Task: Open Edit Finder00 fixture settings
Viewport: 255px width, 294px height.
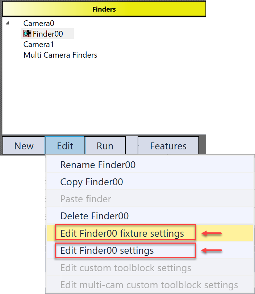Action: click(x=122, y=233)
